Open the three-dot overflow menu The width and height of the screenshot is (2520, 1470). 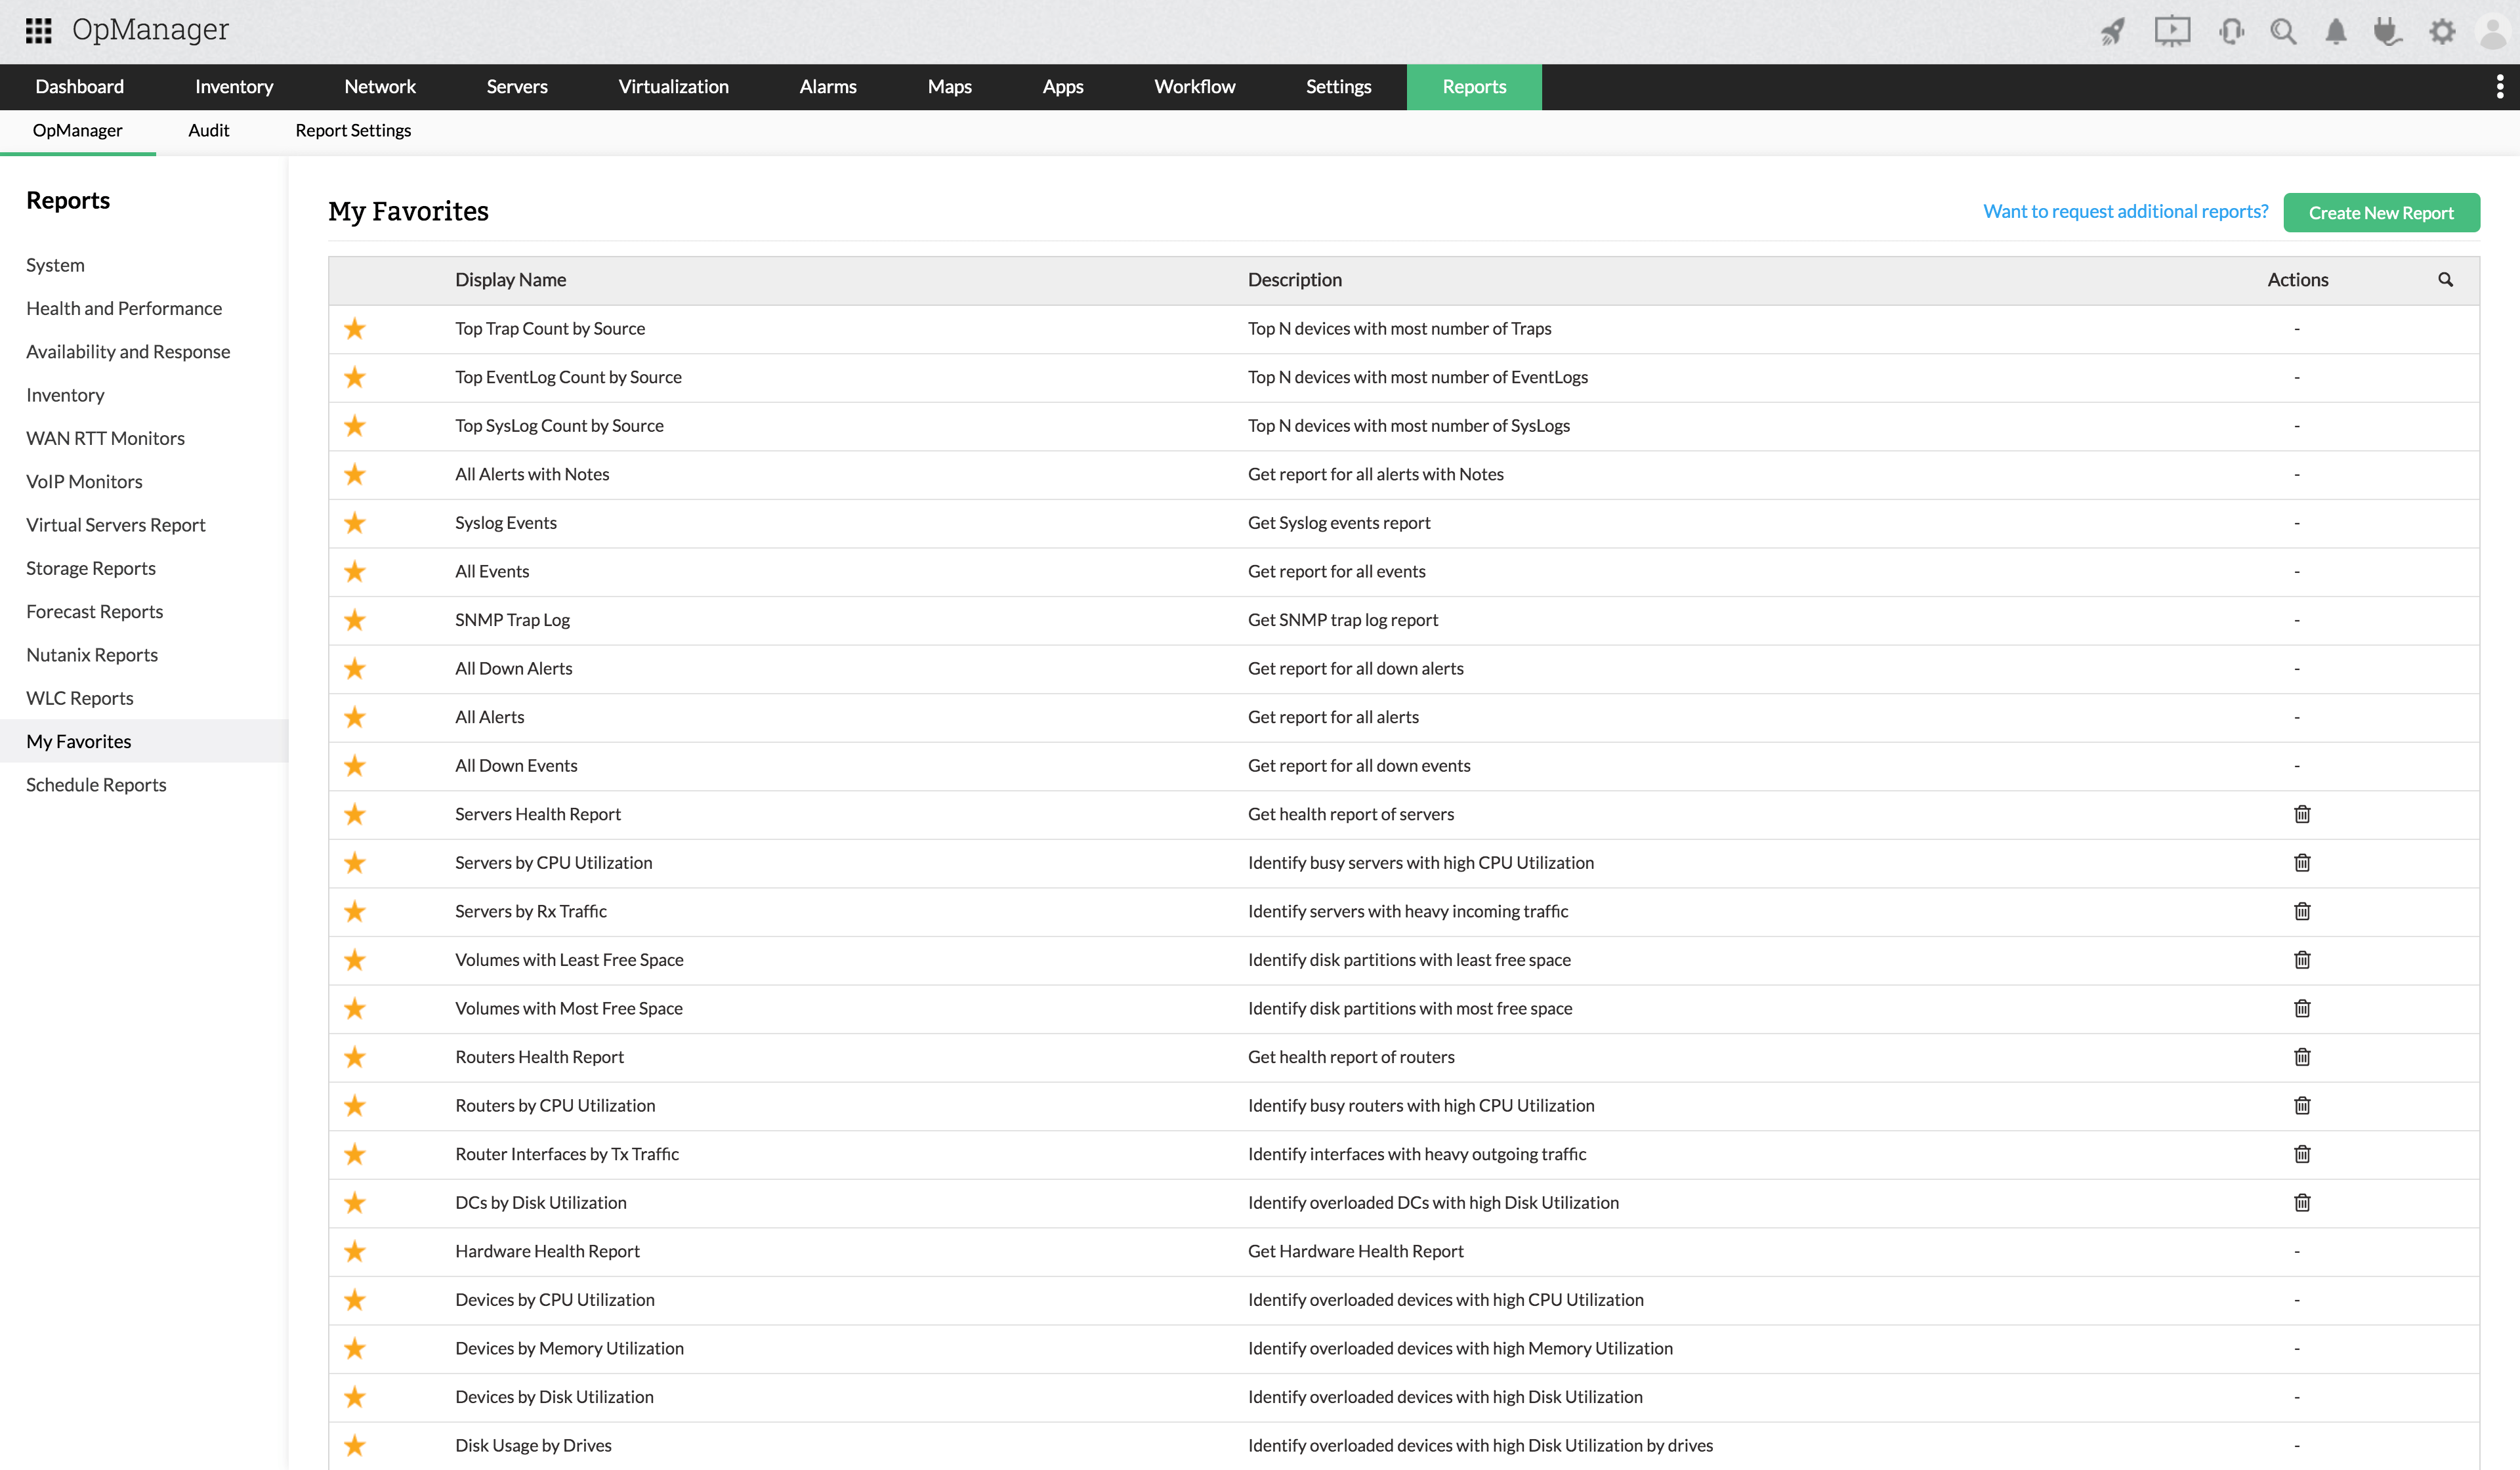coord(2499,87)
